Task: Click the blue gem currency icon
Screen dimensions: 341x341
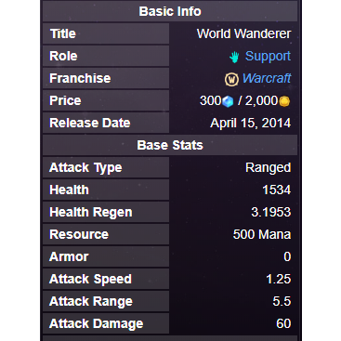Action: coord(228,101)
